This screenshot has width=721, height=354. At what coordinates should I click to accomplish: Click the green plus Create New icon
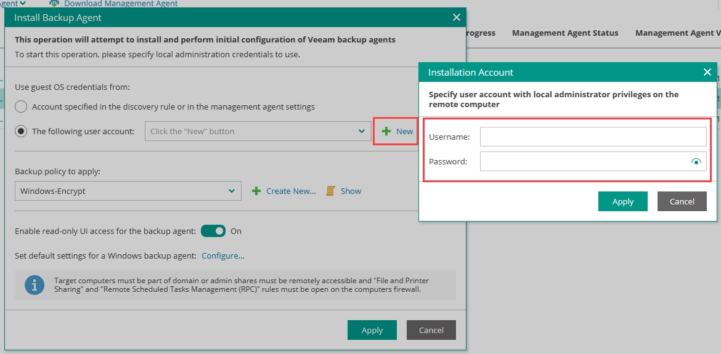tap(256, 191)
